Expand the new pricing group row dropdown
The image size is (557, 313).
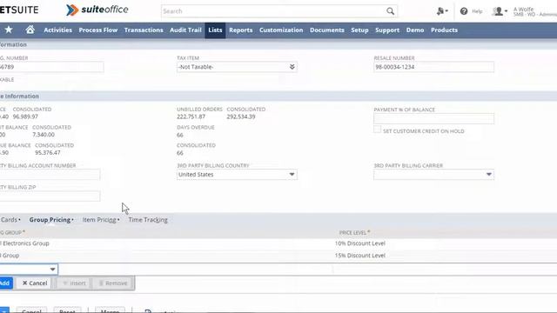tap(52, 270)
